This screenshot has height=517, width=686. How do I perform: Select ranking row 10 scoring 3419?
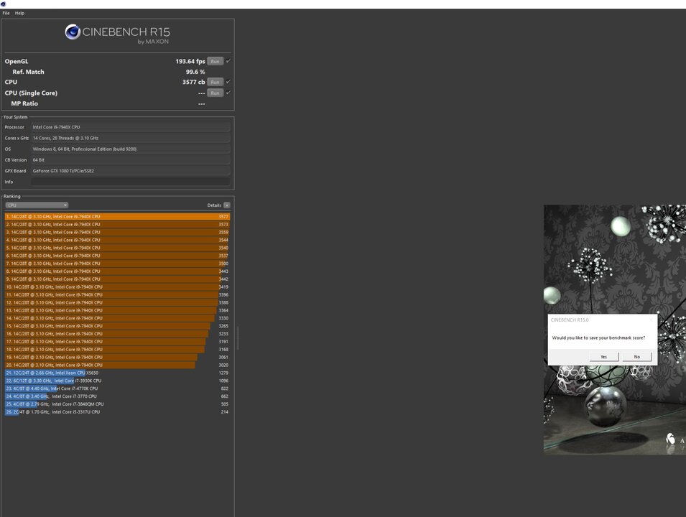[x=117, y=287]
